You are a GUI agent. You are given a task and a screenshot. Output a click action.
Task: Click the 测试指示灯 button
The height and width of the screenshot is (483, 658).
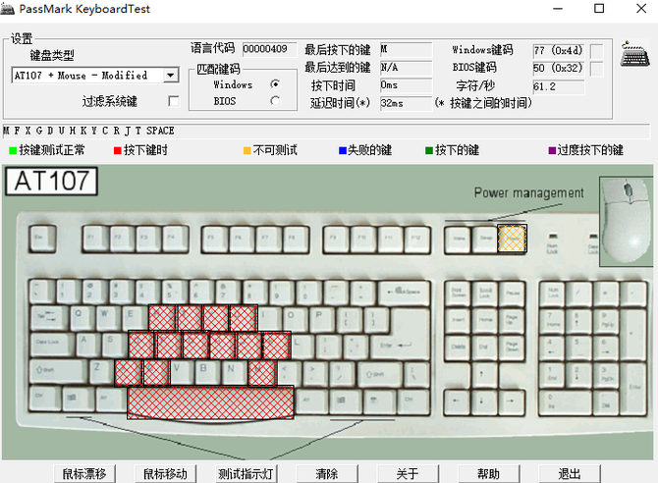[246, 474]
